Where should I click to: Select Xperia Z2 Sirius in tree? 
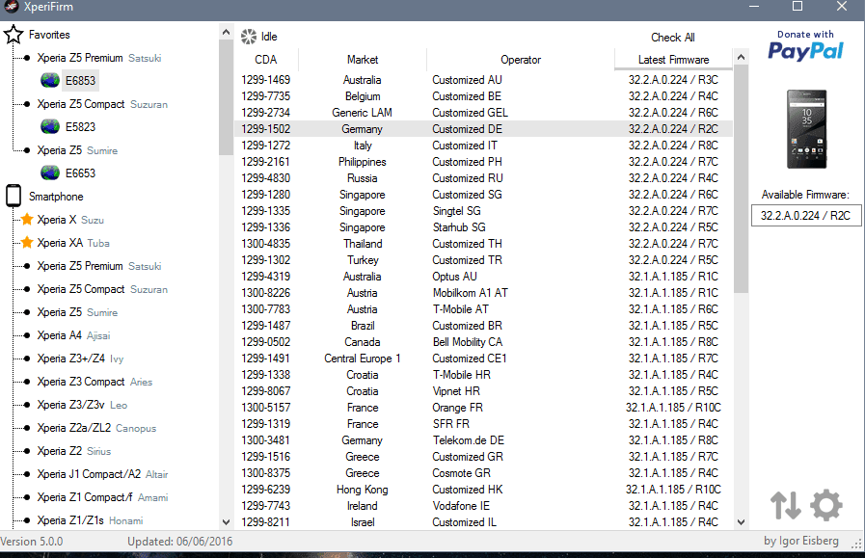(74, 451)
